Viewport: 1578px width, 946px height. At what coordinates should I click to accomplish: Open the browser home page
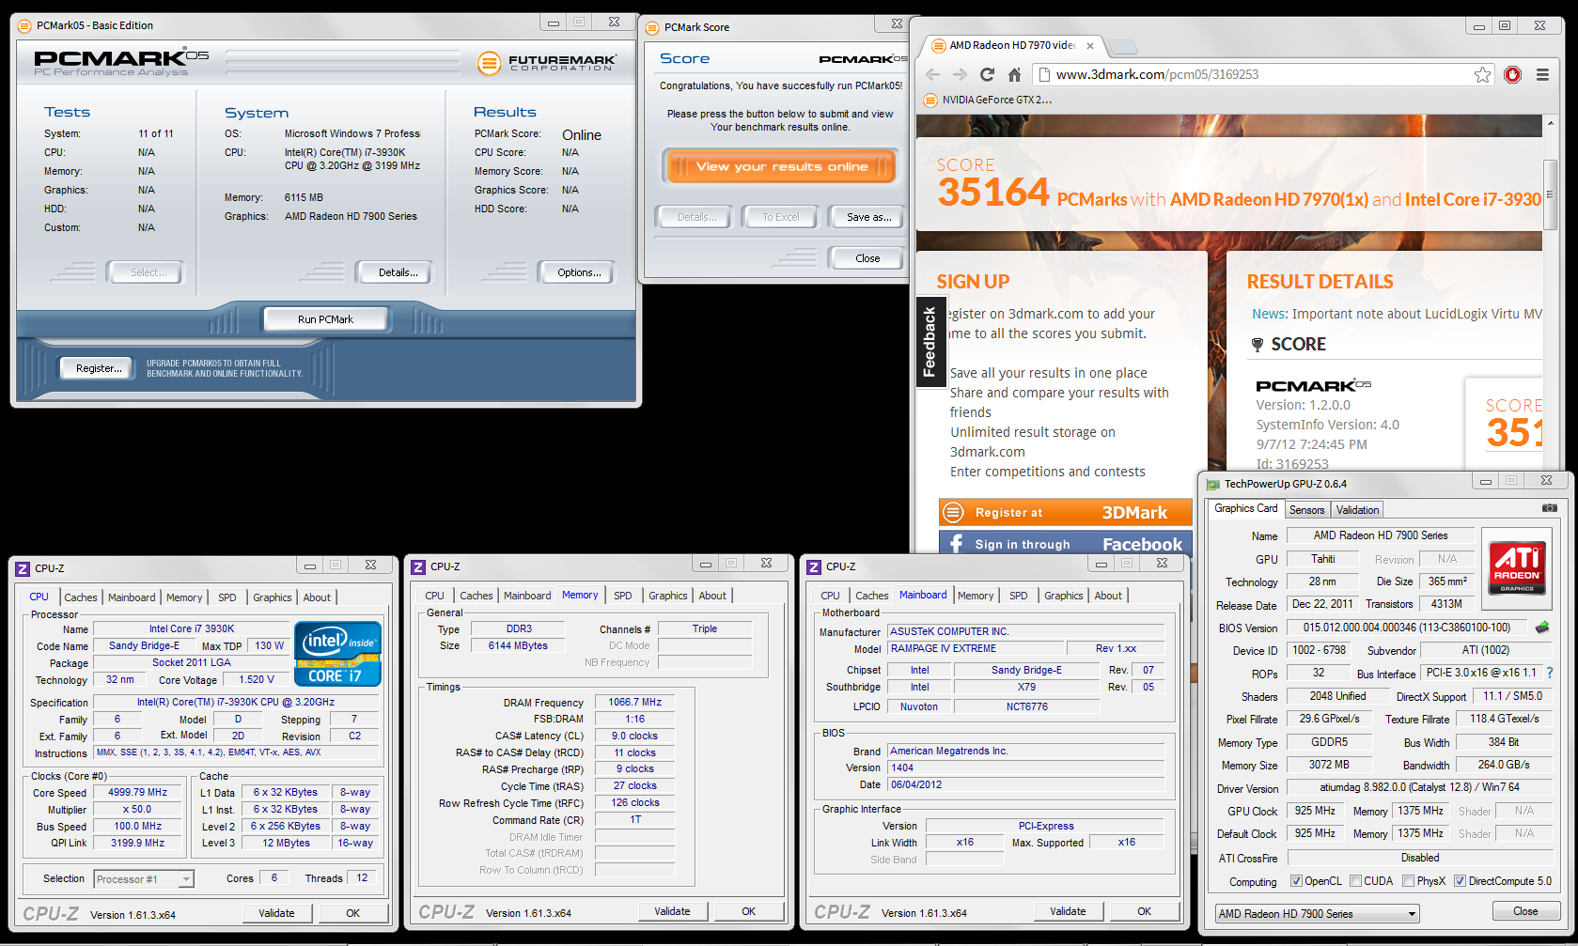pyautogui.click(x=1014, y=75)
